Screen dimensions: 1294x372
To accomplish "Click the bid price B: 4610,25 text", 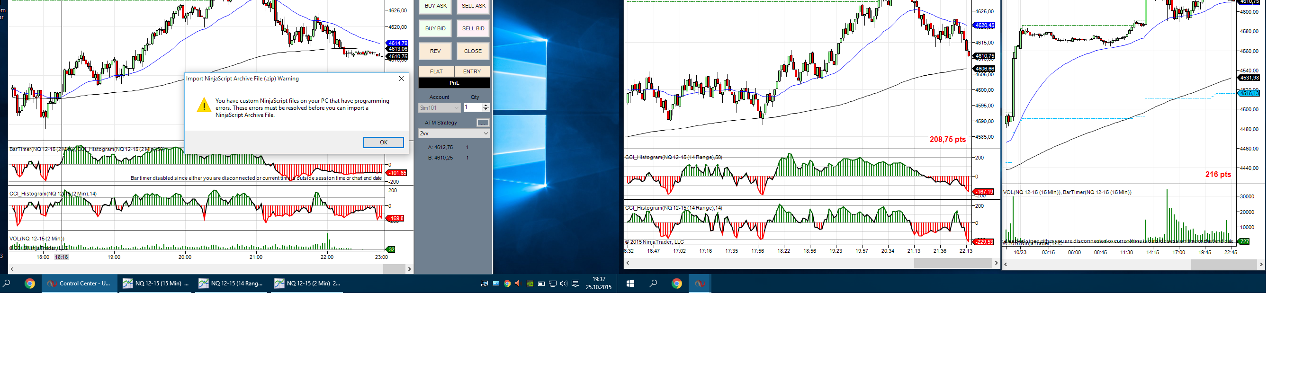I will [x=440, y=158].
